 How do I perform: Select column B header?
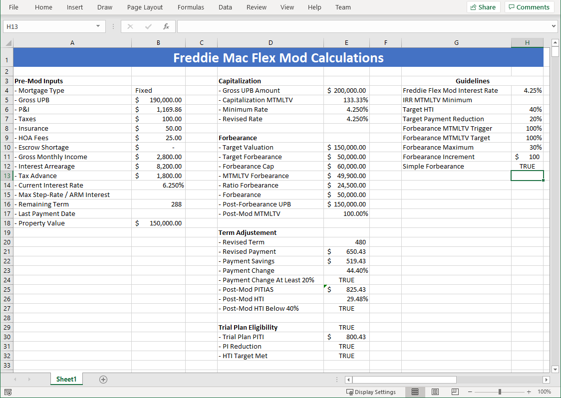click(x=158, y=43)
